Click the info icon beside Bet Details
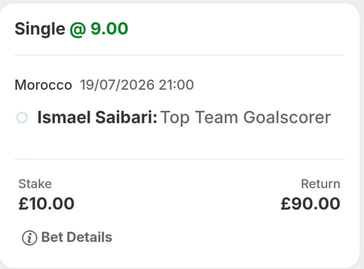This screenshot has width=364, height=269. (x=29, y=237)
